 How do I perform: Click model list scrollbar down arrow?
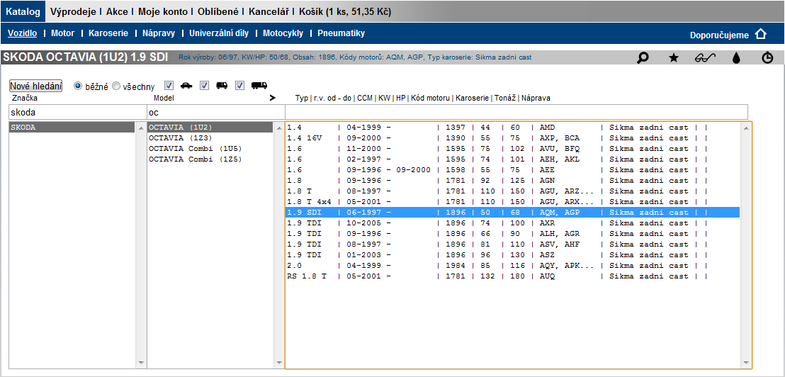[x=279, y=363]
